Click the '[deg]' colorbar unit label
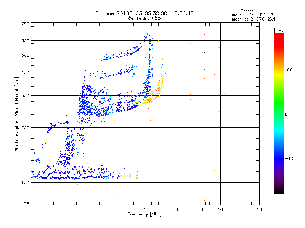This screenshot has height=228, width=305. [280, 30]
